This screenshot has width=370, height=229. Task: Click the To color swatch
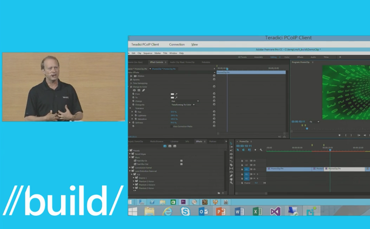click(x=172, y=97)
